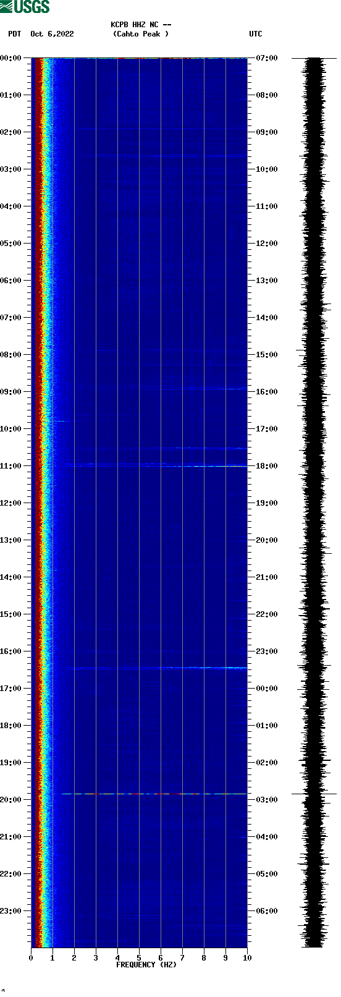Viewport: 341px width, 997px height.
Task: Click the PDT timezone label
Action: pyautogui.click(x=15, y=34)
